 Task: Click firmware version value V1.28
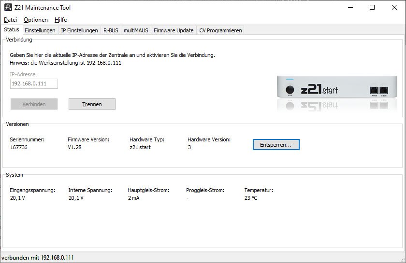point(74,147)
